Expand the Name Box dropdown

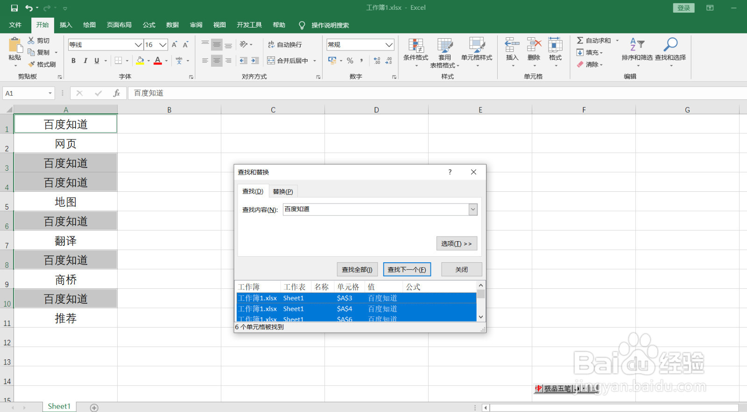tap(50, 93)
